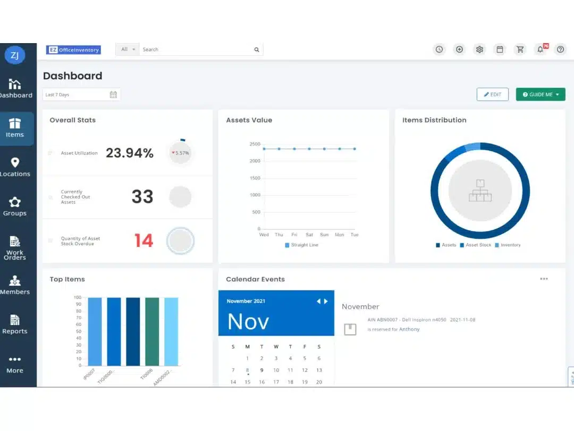Open the calendar icon in top toolbar
The image size is (574, 431).
500,49
